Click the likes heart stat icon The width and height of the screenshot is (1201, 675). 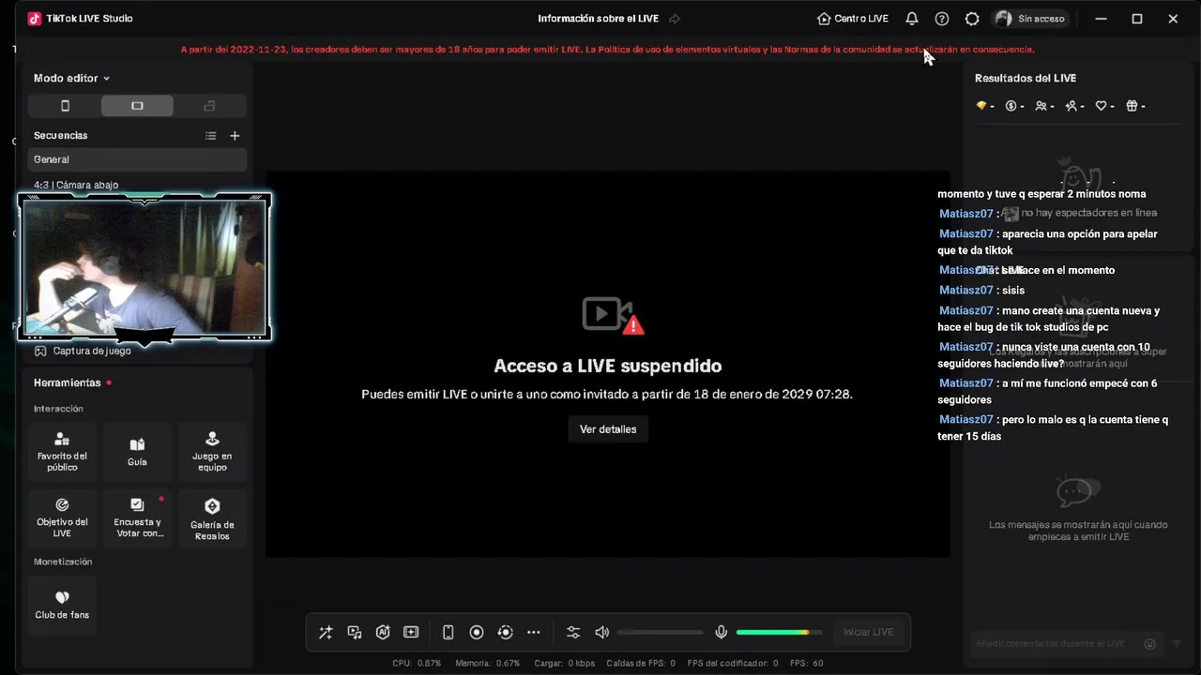coord(1102,106)
